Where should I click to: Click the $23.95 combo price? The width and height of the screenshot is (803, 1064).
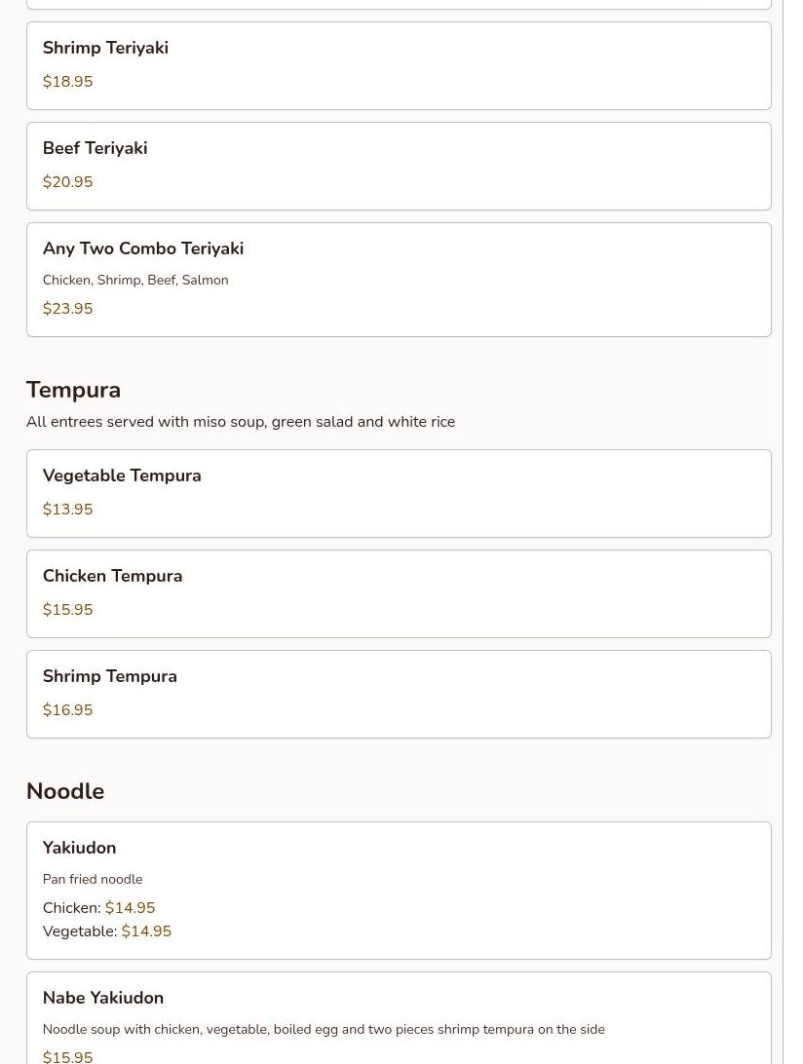coord(67,309)
